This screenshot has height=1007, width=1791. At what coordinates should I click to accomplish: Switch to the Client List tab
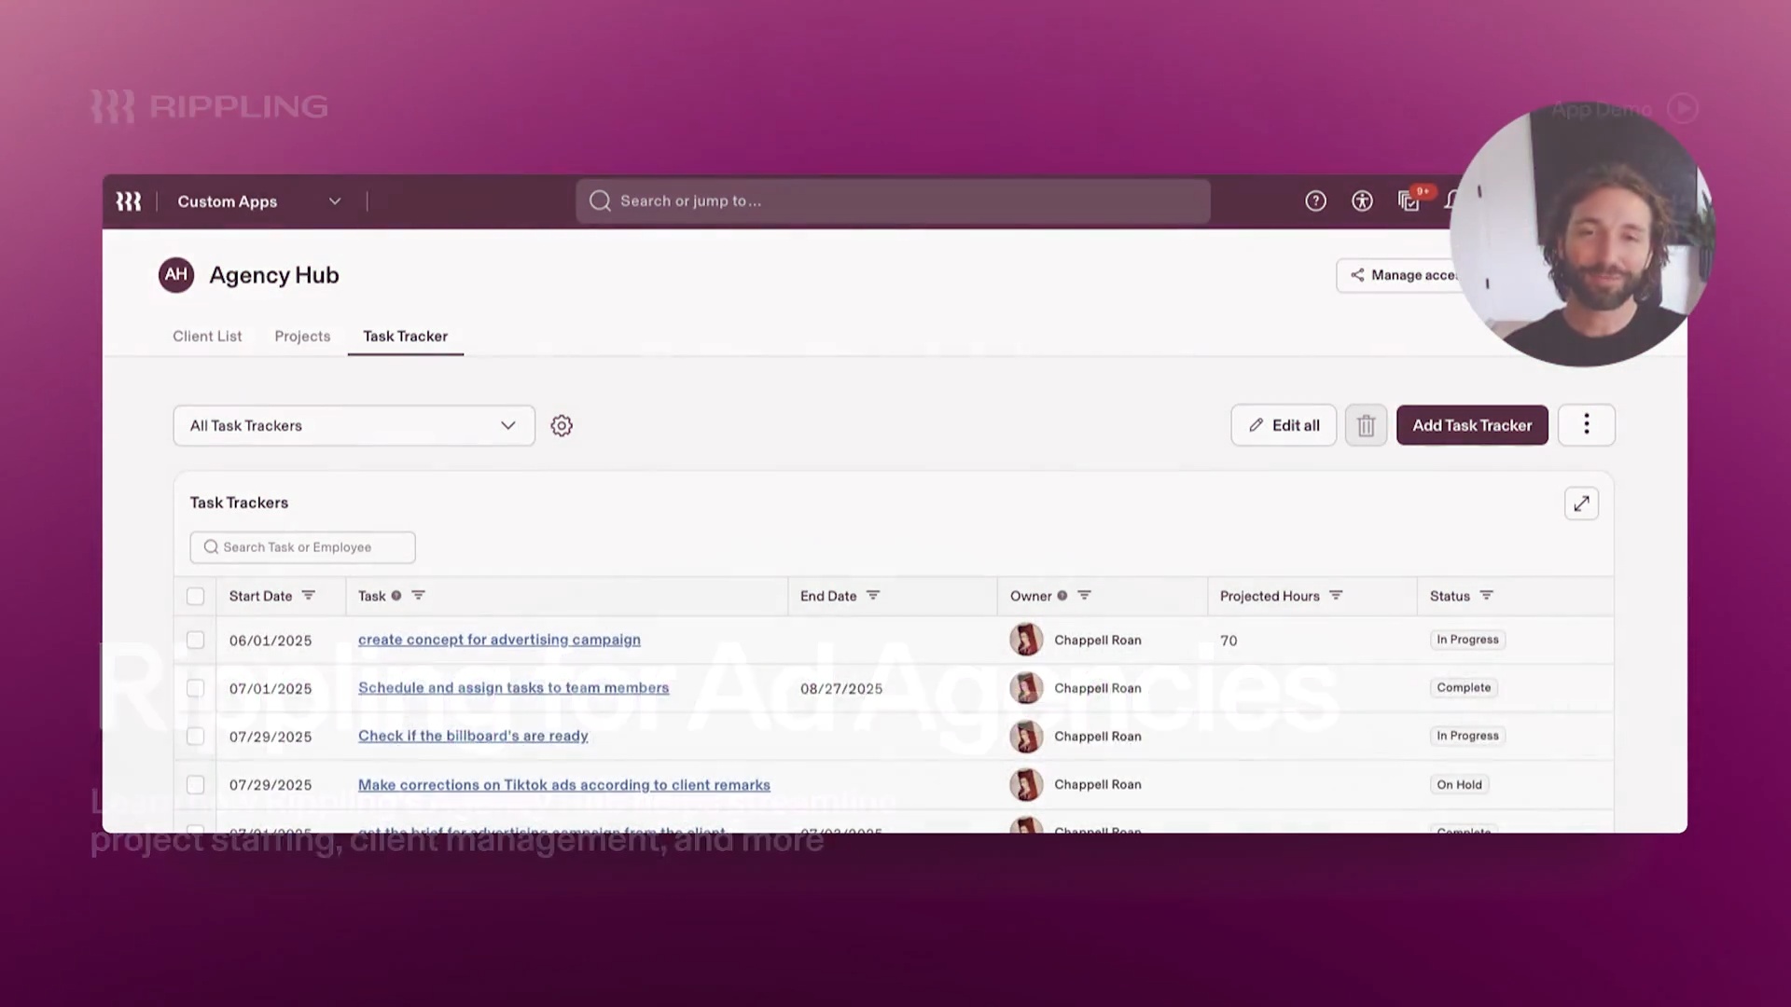pyautogui.click(x=207, y=336)
